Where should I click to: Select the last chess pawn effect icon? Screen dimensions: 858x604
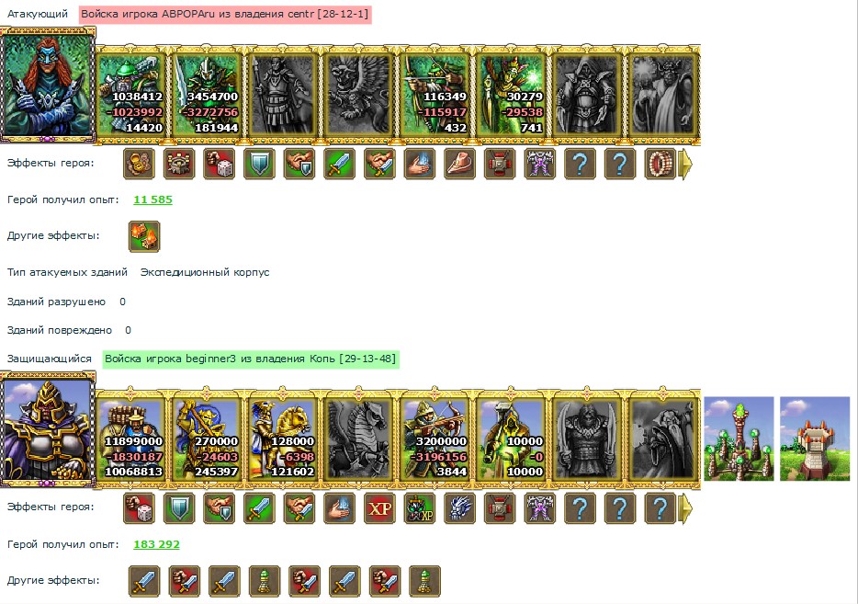click(425, 581)
